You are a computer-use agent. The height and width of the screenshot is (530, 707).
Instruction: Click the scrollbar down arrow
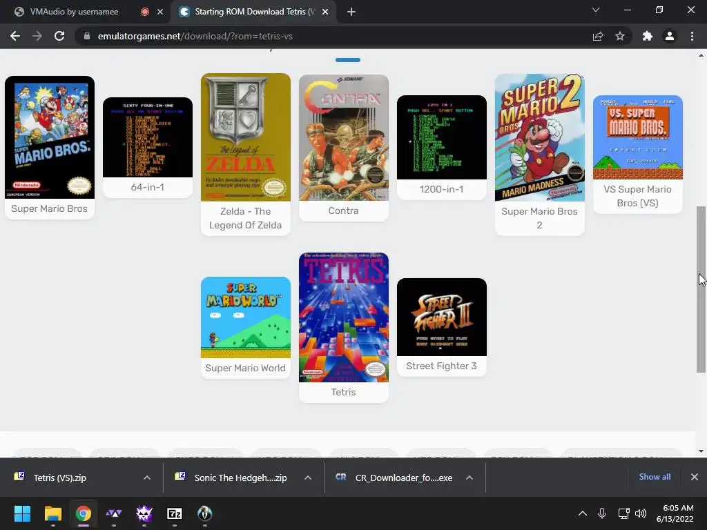pyautogui.click(x=701, y=451)
